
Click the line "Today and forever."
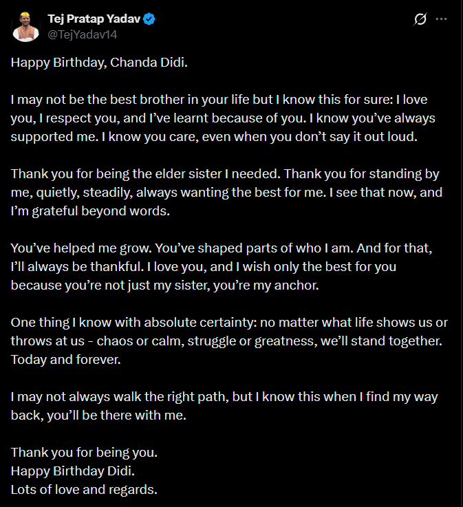65,359
